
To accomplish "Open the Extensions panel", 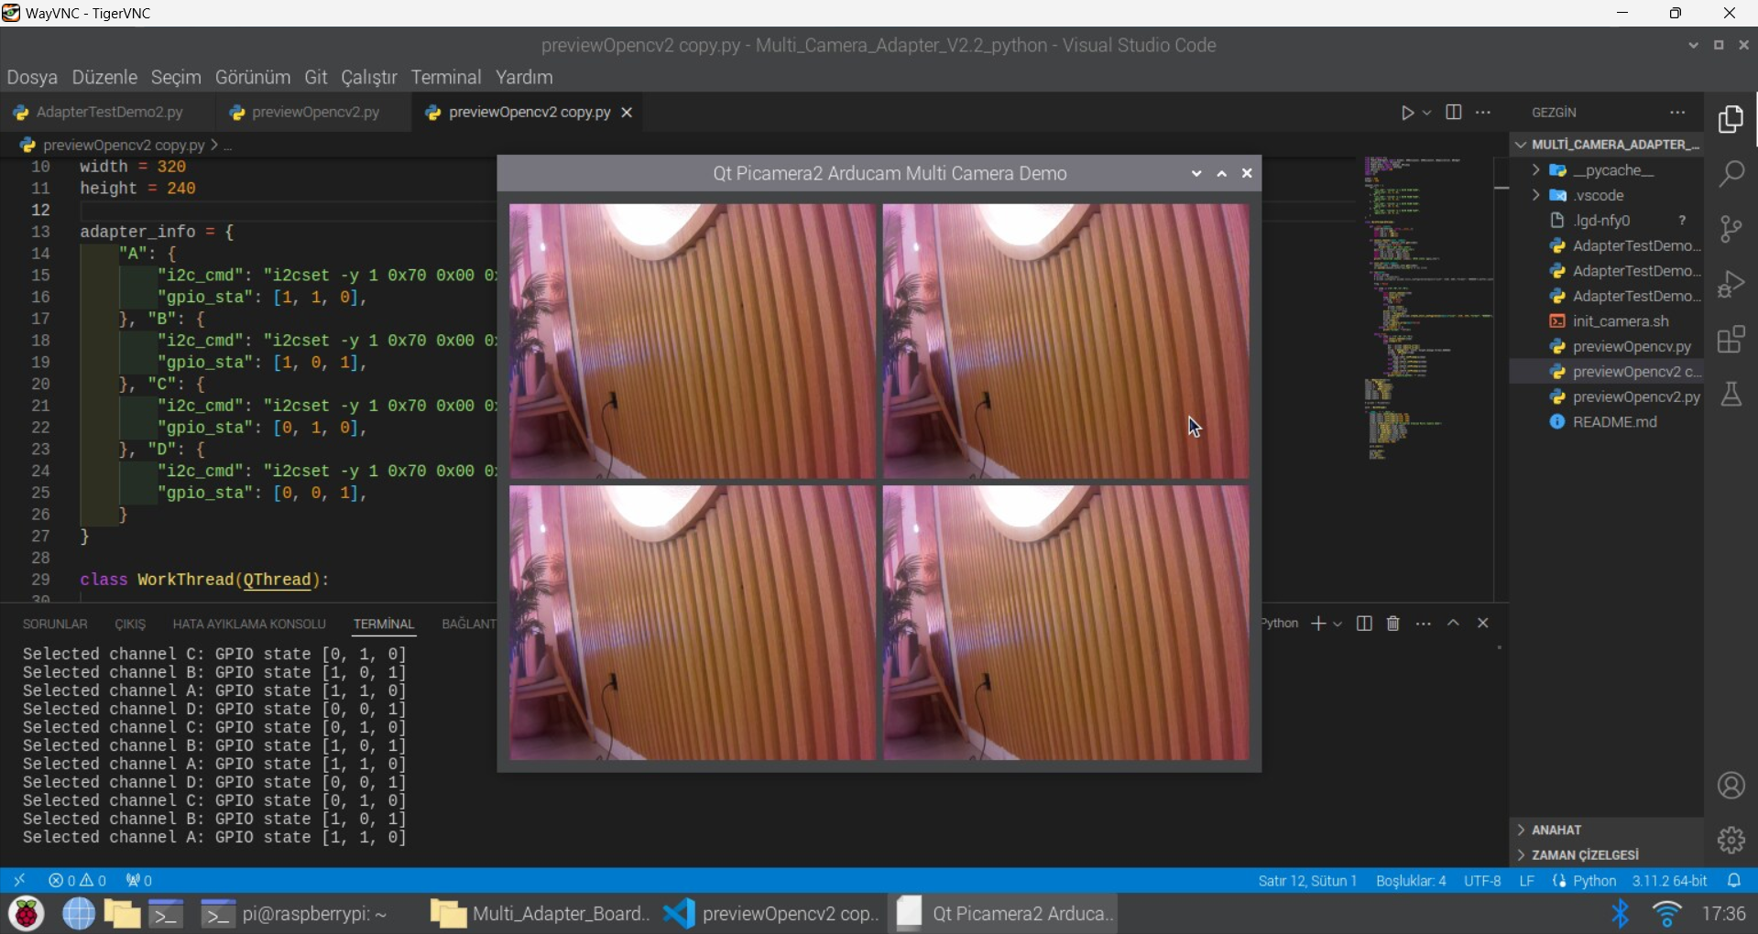I will click(x=1732, y=339).
